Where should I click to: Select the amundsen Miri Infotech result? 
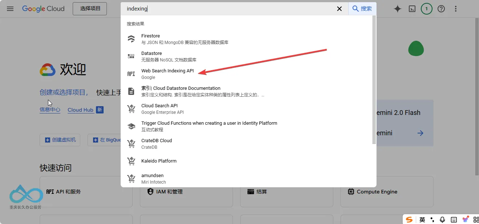[x=246, y=179]
